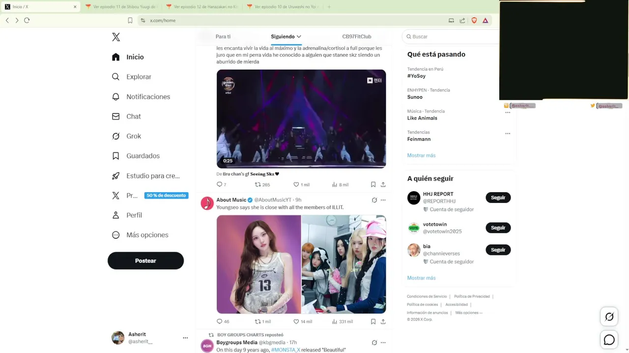The width and height of the screenshot is (629, 353).
Task: Open Grok from sidebar
Action: [126, 136]
